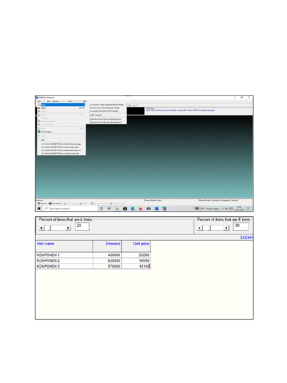Screen dimensions: 287x383
Task: Click the Demand column header
Action: click(x=107, y=246)
